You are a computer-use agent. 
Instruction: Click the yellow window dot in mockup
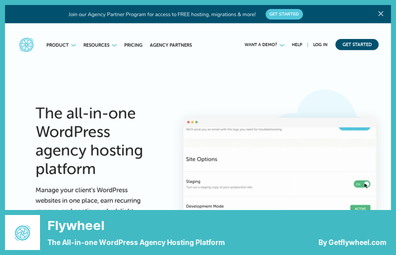point(192,122)
